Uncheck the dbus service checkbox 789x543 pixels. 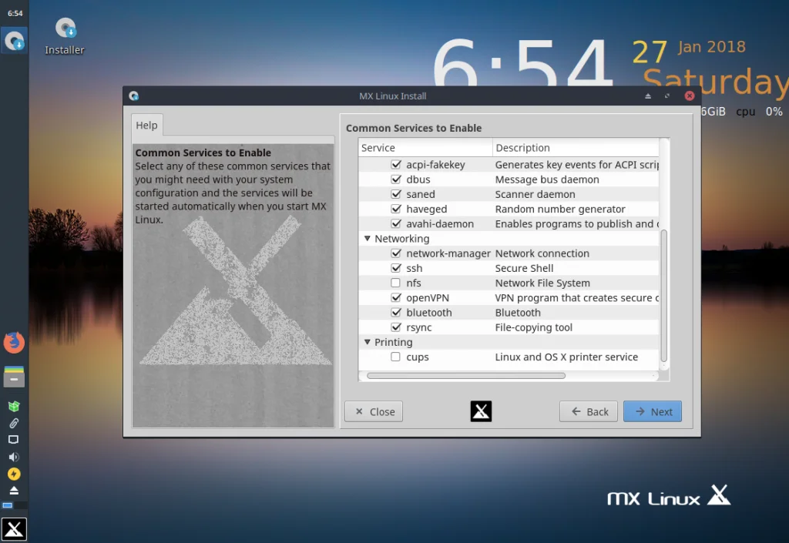(x=396, y=179)
